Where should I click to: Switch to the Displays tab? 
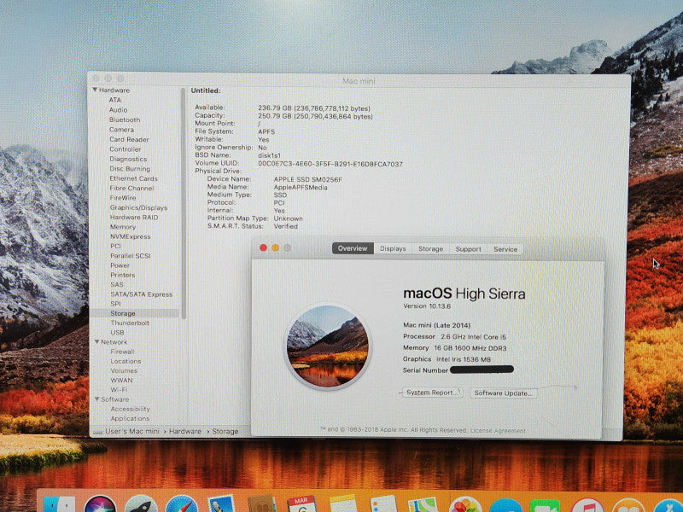(x=393, y=248)
